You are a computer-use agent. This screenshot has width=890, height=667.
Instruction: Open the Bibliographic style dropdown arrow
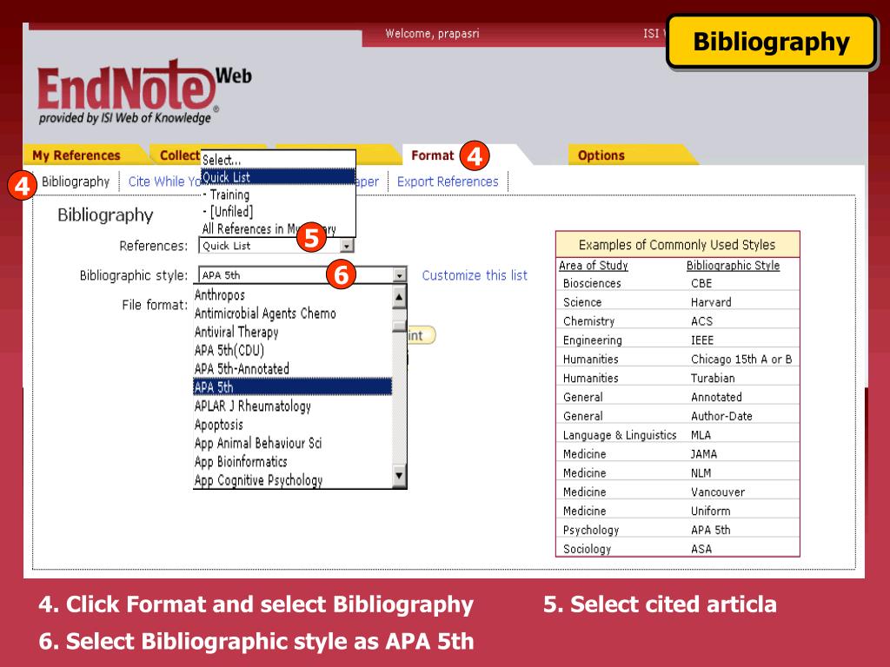(x=400, y=275)
